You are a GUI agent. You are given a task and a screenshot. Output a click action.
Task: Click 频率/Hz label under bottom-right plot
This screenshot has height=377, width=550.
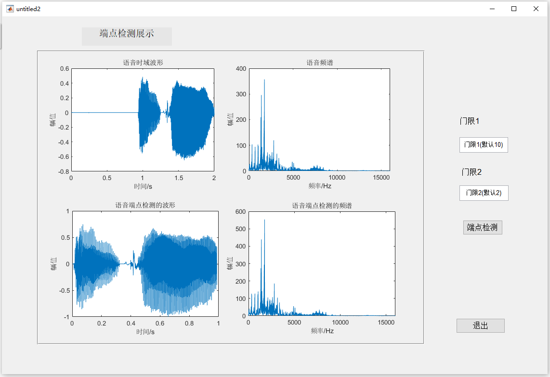[x=322, y=331]
